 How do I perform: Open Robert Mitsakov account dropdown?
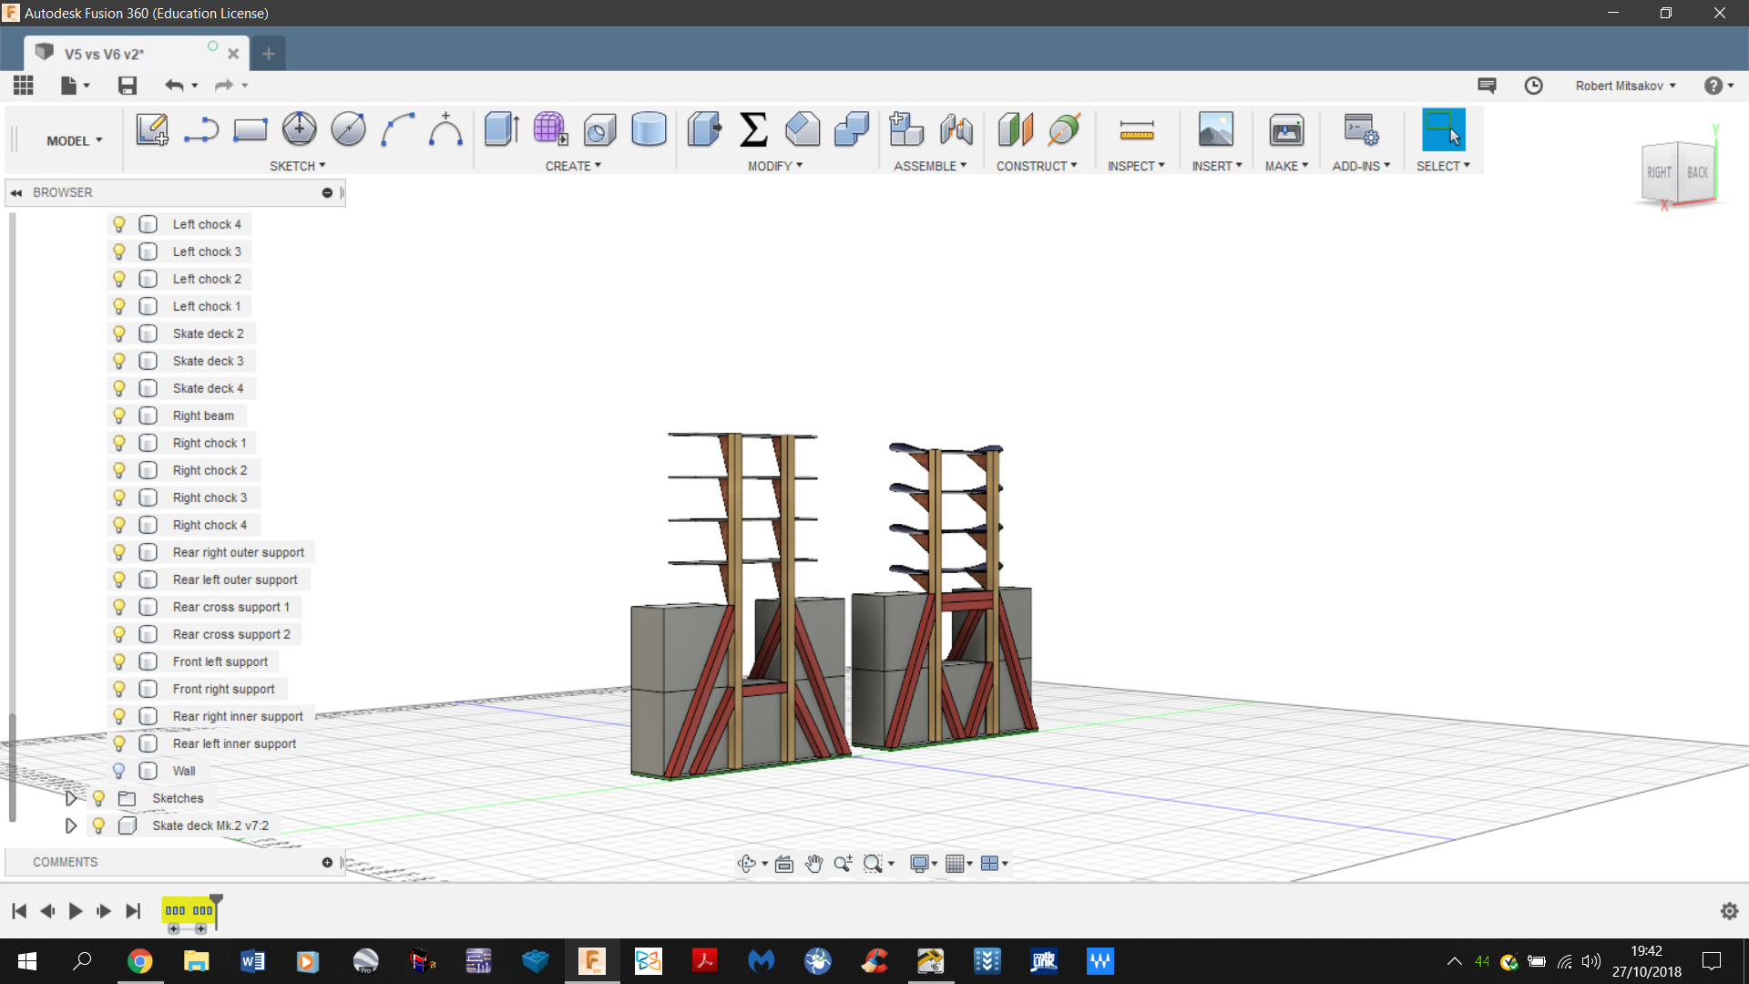click(1625, 86)
